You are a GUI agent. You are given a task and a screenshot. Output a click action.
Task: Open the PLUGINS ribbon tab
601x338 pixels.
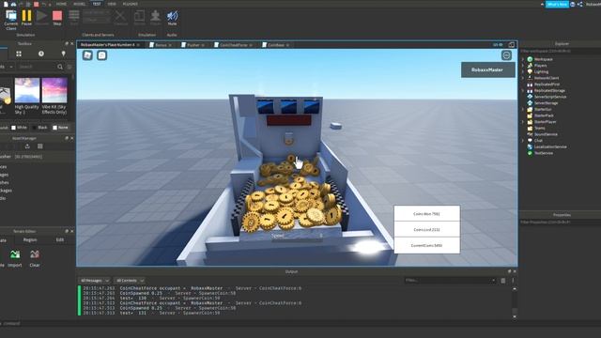point(131,4)
